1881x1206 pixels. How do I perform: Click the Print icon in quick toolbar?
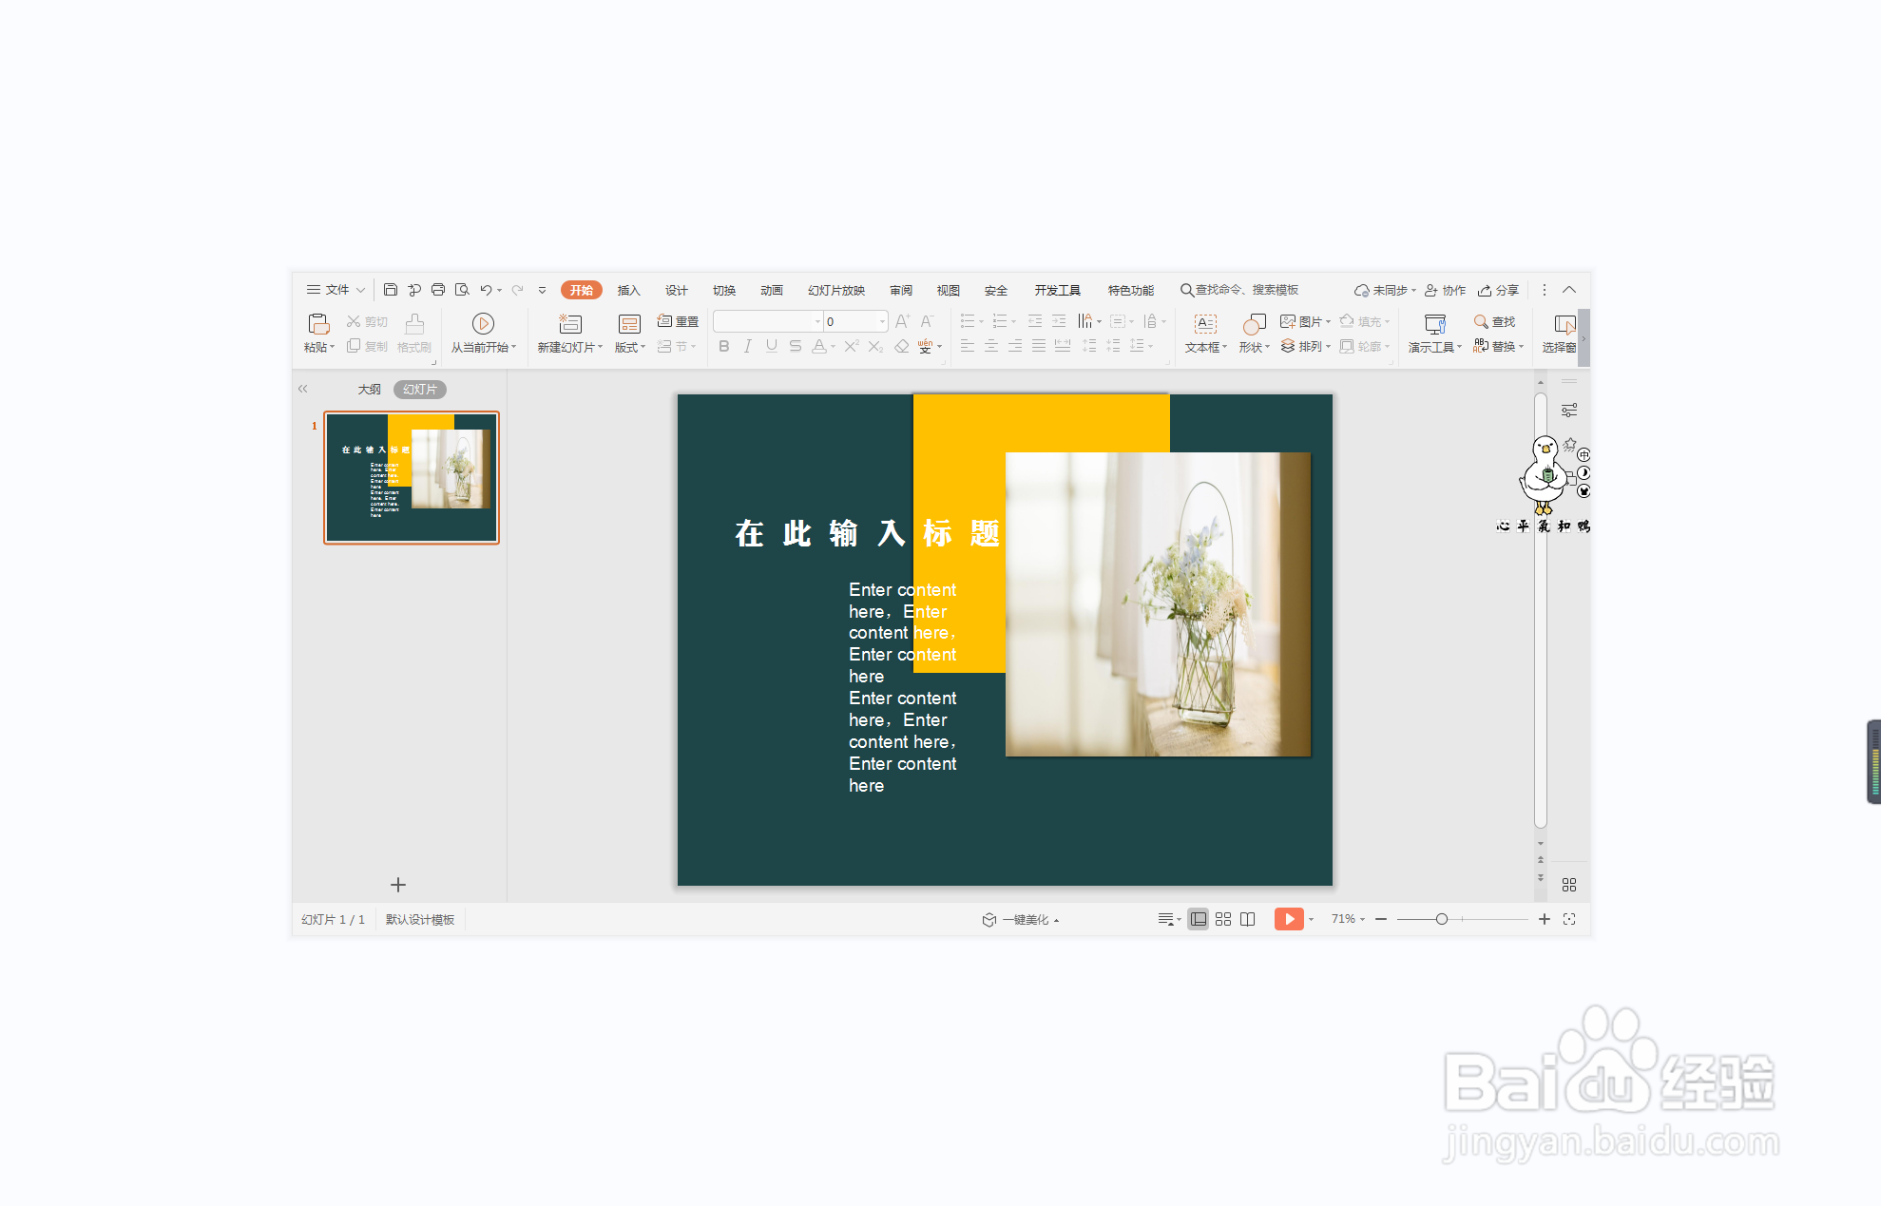[438, 290]
